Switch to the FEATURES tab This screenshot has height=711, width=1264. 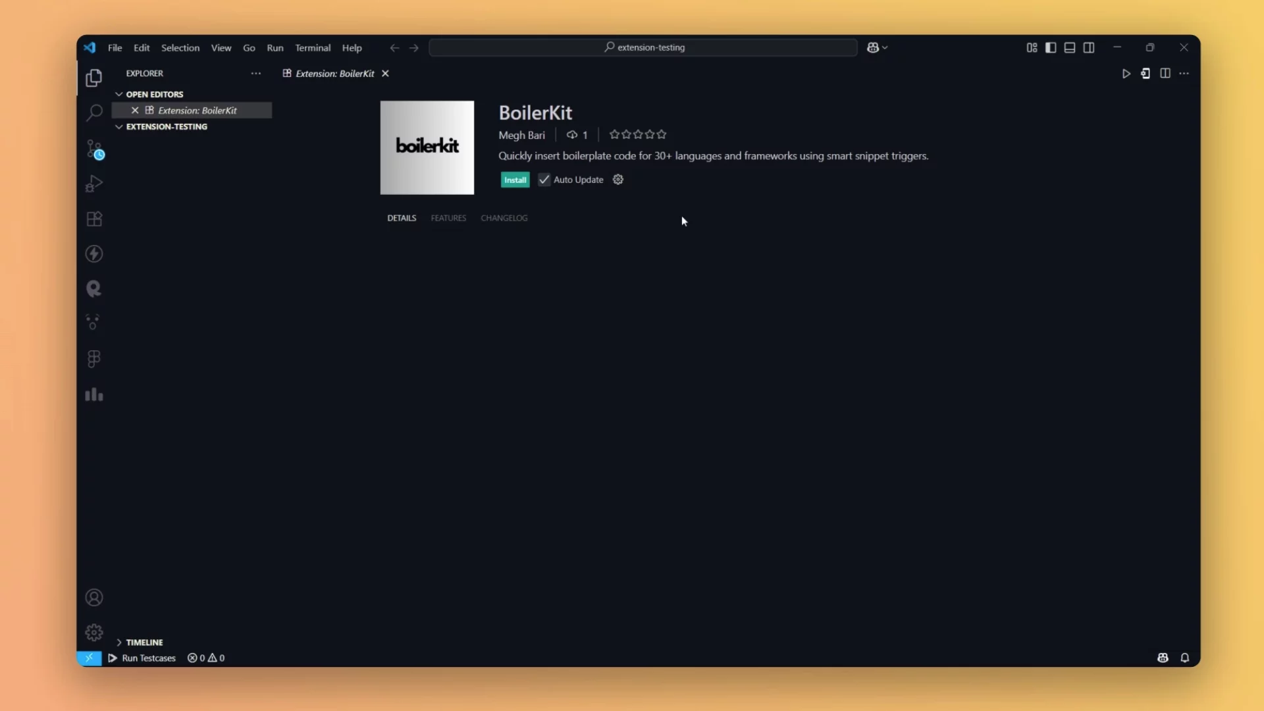click(448, 218)
